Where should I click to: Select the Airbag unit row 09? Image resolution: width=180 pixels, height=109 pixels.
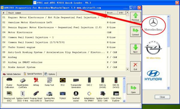64,57
